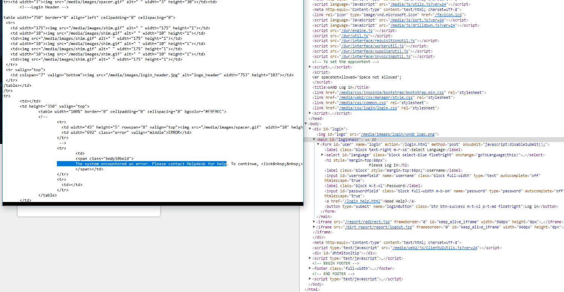Click the Login Header comment in source view
Screen dimensions: 564x292
[44, 7]
